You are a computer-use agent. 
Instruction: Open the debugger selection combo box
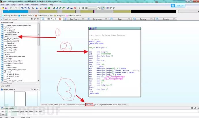[92, 8]
